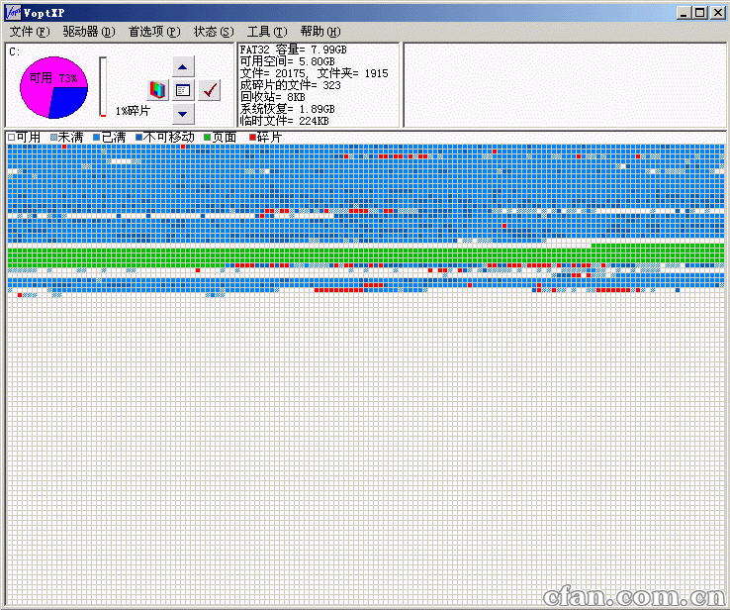The image size is (730, 610).
Task: Click the 页面 green legend swatch
Action: [208, 137]
